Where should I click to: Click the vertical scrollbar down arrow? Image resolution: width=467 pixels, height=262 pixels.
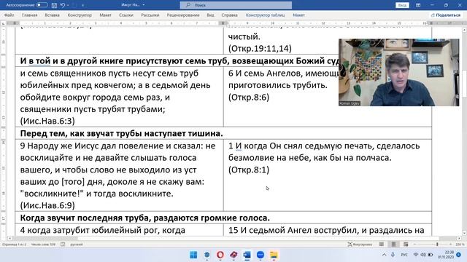(464, 233)
